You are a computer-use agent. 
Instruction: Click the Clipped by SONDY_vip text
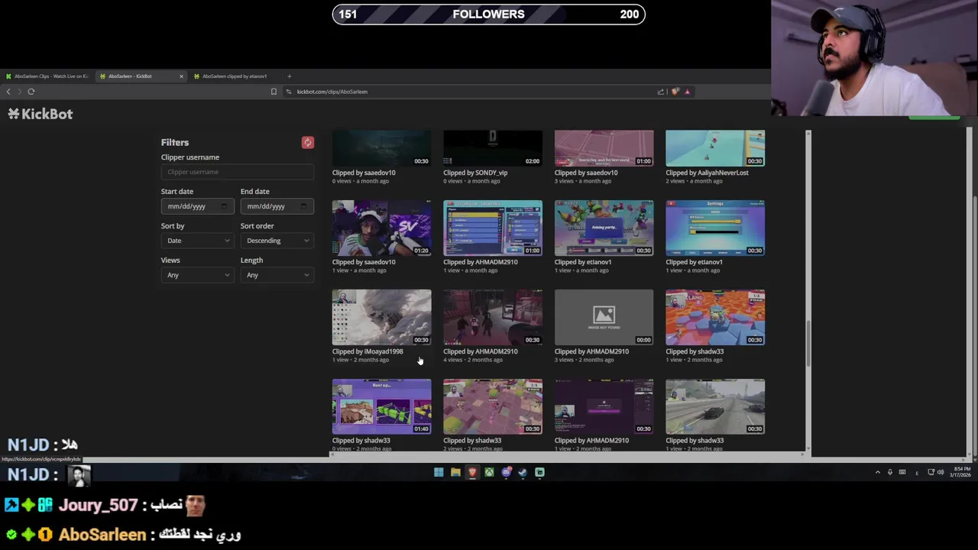[475, 173]
